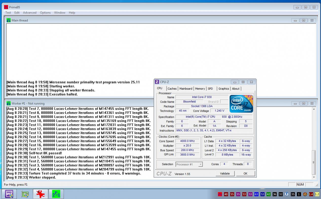This screenshot has width=321, height=199.
Task: Click the bright blue tray icon reading 63
Action: (256, 194)
